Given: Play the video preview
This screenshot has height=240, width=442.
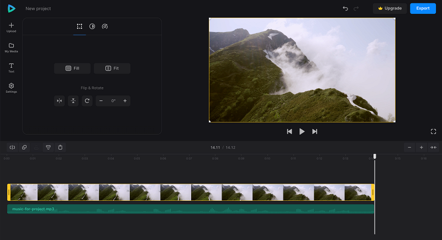Looking at the screenshot, I should (x=302, y=131).
